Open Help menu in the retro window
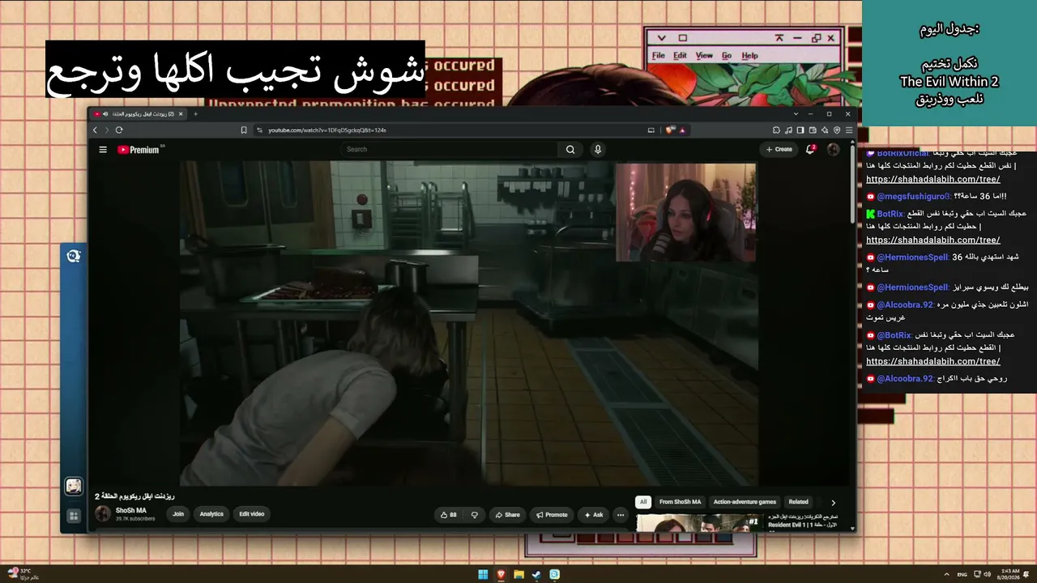The height and width of the screenshot is (583, 1037). (750, 56)
